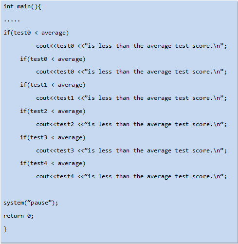Click the if(test1 < average) line
This screenshot has width=238, height=244.
[53, 85]
